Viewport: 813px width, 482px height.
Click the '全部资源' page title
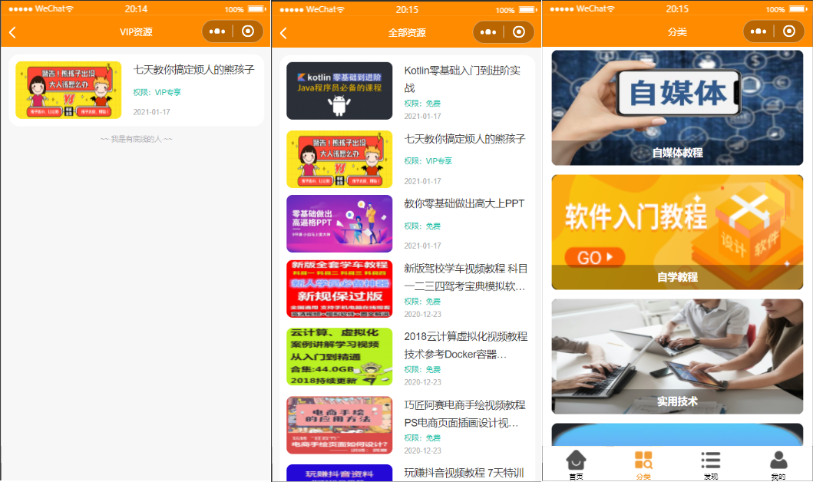(x=407, y=33)
